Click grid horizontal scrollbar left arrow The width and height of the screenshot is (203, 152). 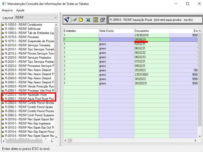(x=65, y=140)
